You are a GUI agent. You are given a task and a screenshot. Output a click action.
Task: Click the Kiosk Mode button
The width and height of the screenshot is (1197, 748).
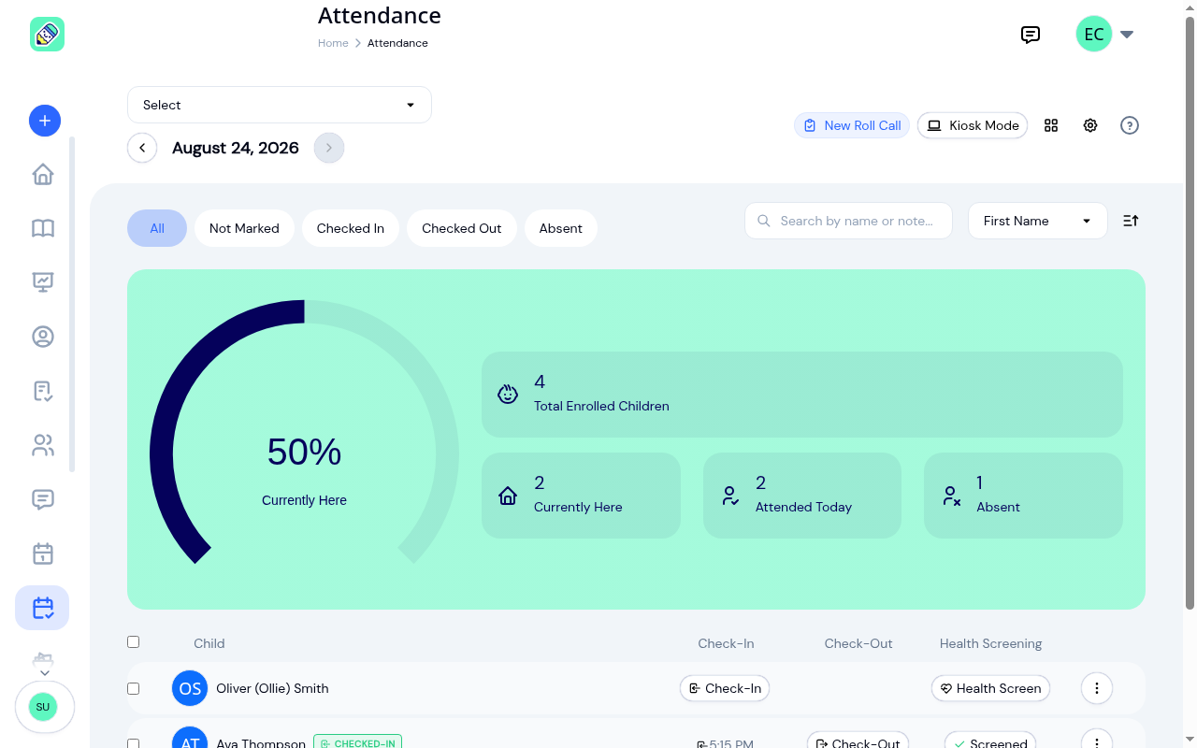[973, 125]
